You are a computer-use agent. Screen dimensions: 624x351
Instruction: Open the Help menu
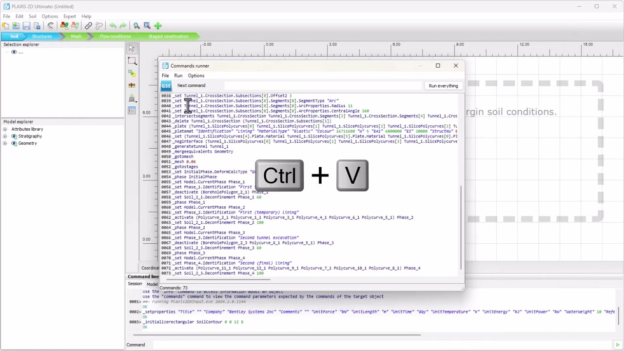[86, 17]
